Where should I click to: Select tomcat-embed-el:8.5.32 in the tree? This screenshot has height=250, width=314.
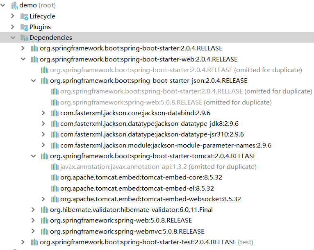click(x=137, y=188)
